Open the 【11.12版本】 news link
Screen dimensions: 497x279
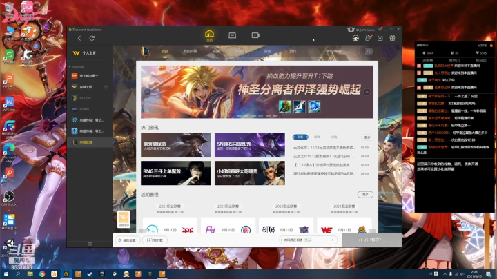coord(322,165)
